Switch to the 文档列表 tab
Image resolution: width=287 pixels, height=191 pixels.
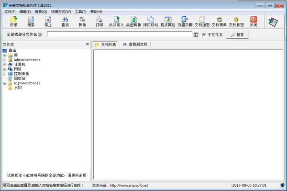pos(105,45)
